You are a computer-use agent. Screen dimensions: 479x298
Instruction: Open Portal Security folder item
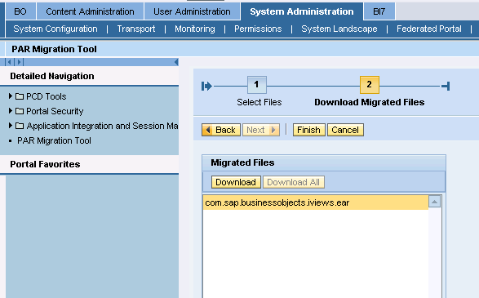[55, 111]
